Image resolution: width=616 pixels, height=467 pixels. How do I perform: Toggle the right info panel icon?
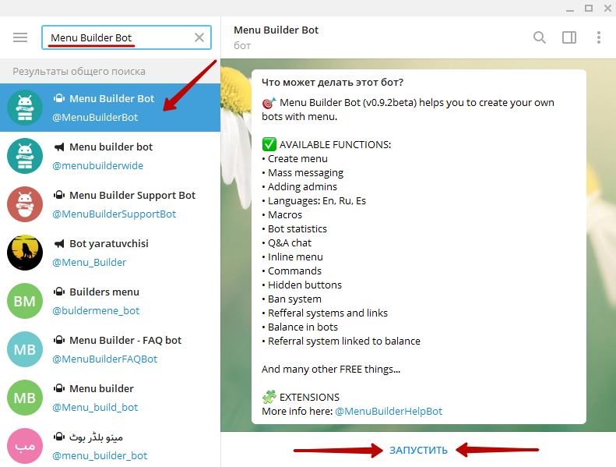[x=568, y=37]
